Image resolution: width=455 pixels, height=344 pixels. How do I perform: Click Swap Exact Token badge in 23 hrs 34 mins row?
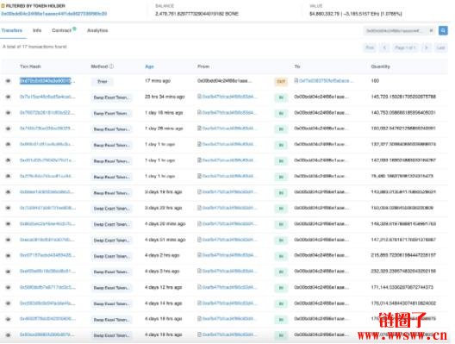coord(111,97)
